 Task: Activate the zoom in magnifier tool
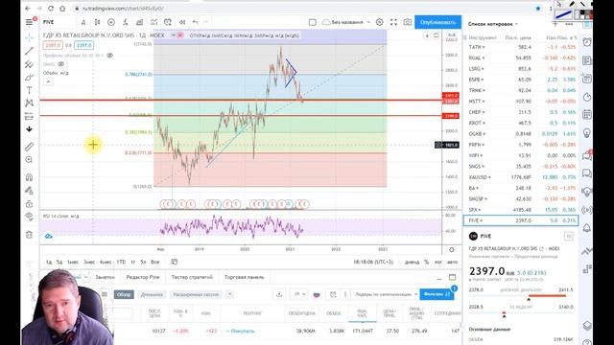pyautogui.click(x=29, y=160)
